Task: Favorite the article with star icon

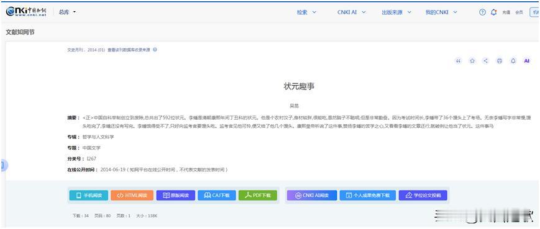Action: coord(472,61)
